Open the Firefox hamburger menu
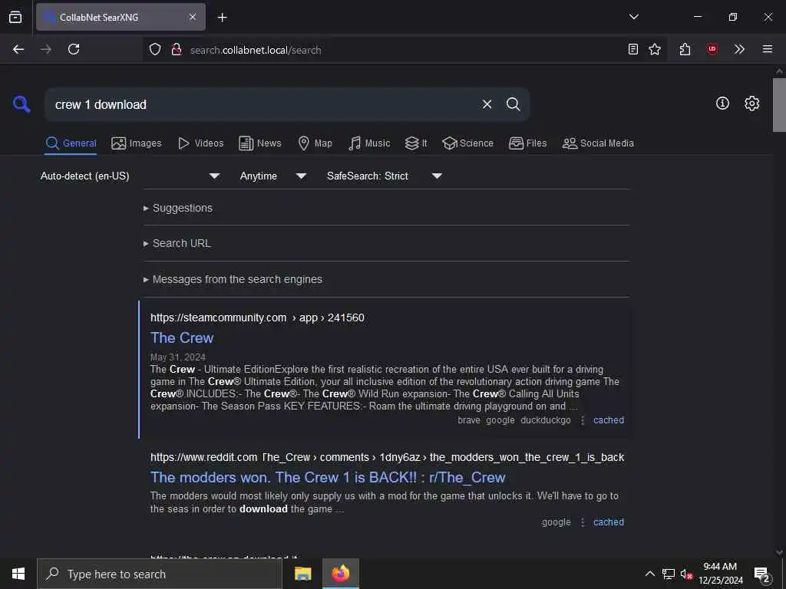This screenshot has width=786, height=589. tap(768, 49)
